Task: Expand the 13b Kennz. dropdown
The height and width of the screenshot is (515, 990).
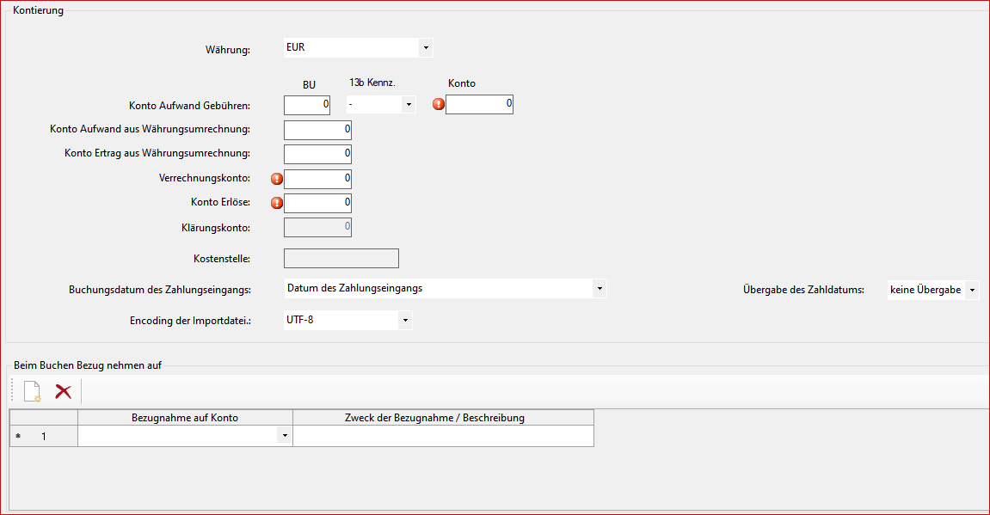Action: 409,105
